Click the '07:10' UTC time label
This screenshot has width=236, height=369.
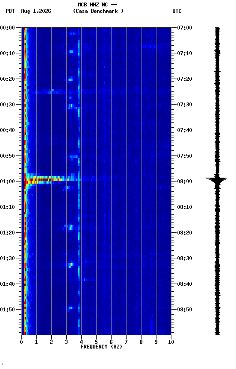tap(185, 53)
